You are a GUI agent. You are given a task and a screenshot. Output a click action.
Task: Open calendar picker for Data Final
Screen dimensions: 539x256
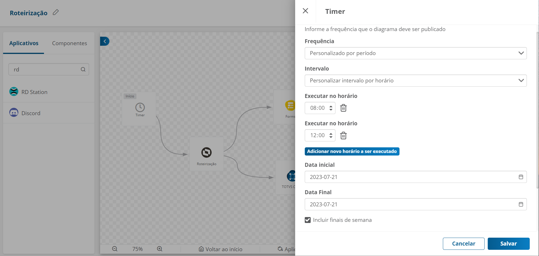[521, 204]
